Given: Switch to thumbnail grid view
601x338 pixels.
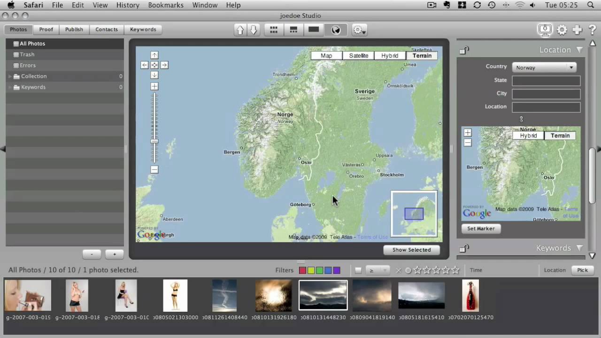Looking at the screenshot, I should 274,30.
